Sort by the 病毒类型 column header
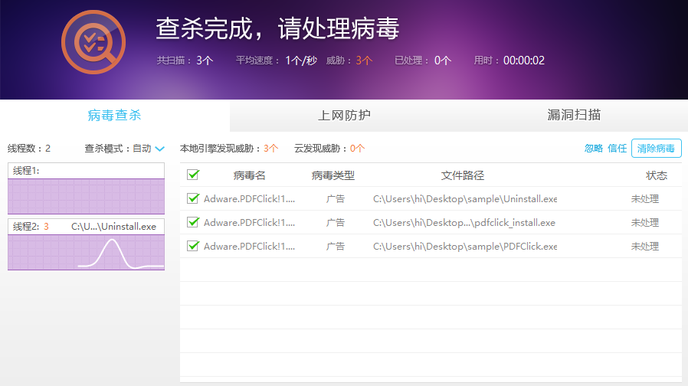The width and height of the screenshot is (688, 386). point(333,175)
